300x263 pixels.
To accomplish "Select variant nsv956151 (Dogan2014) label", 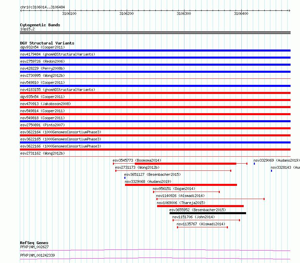I will (174, 189).
